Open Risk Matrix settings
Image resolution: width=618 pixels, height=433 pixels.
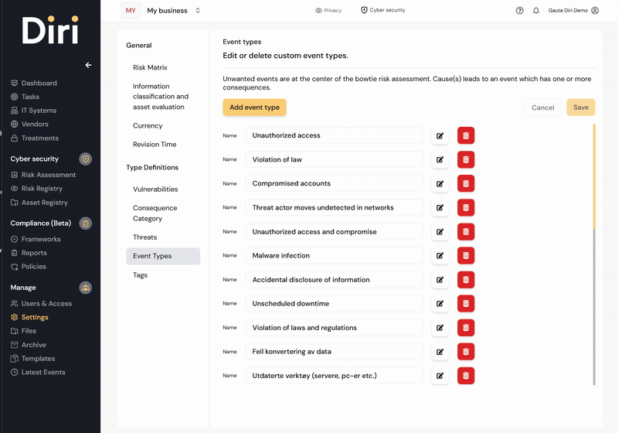tap(150, 67)
